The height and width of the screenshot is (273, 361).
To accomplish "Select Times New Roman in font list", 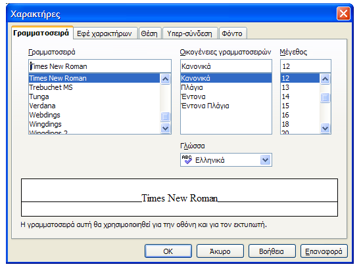I will pyautogui.click(x=94, y=78).
